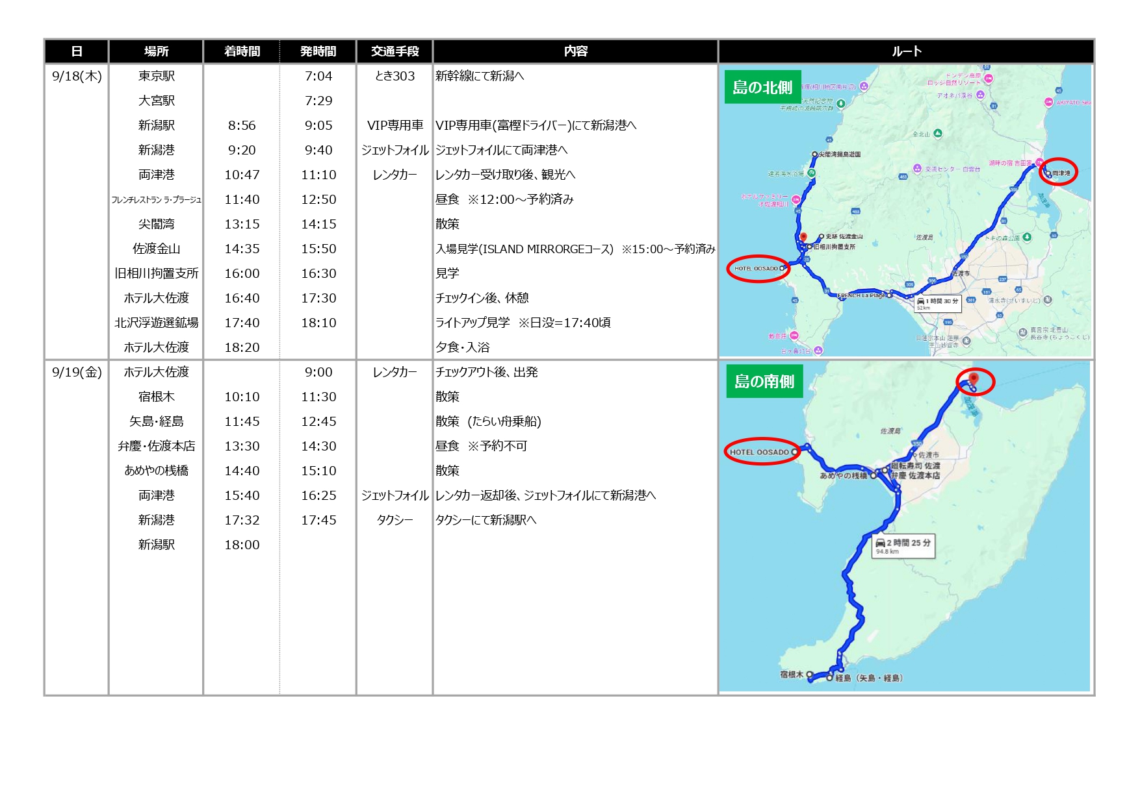This screenshot has width=1140, height=805.
Task: Click the トキの森公園 green park icon
Action: point(1027,237)
